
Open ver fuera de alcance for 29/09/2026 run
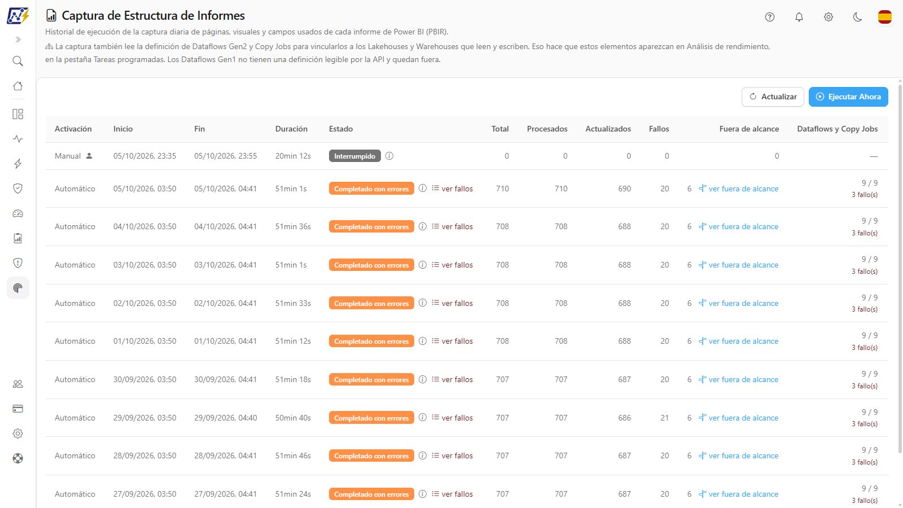point(738,418)
